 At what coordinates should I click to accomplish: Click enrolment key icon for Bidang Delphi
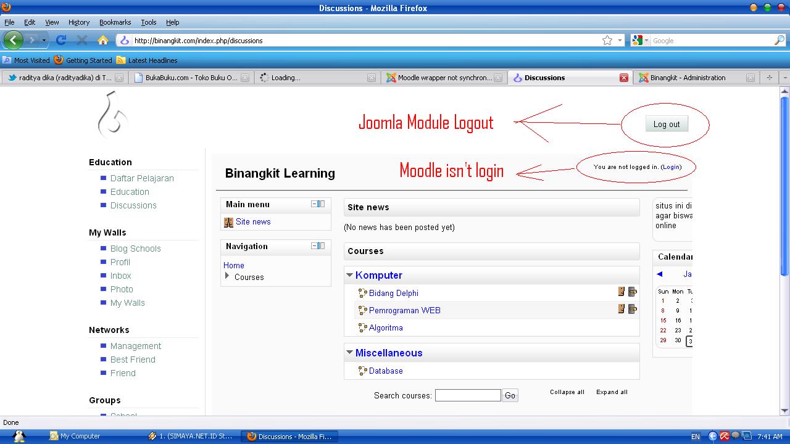coord(633,292)
